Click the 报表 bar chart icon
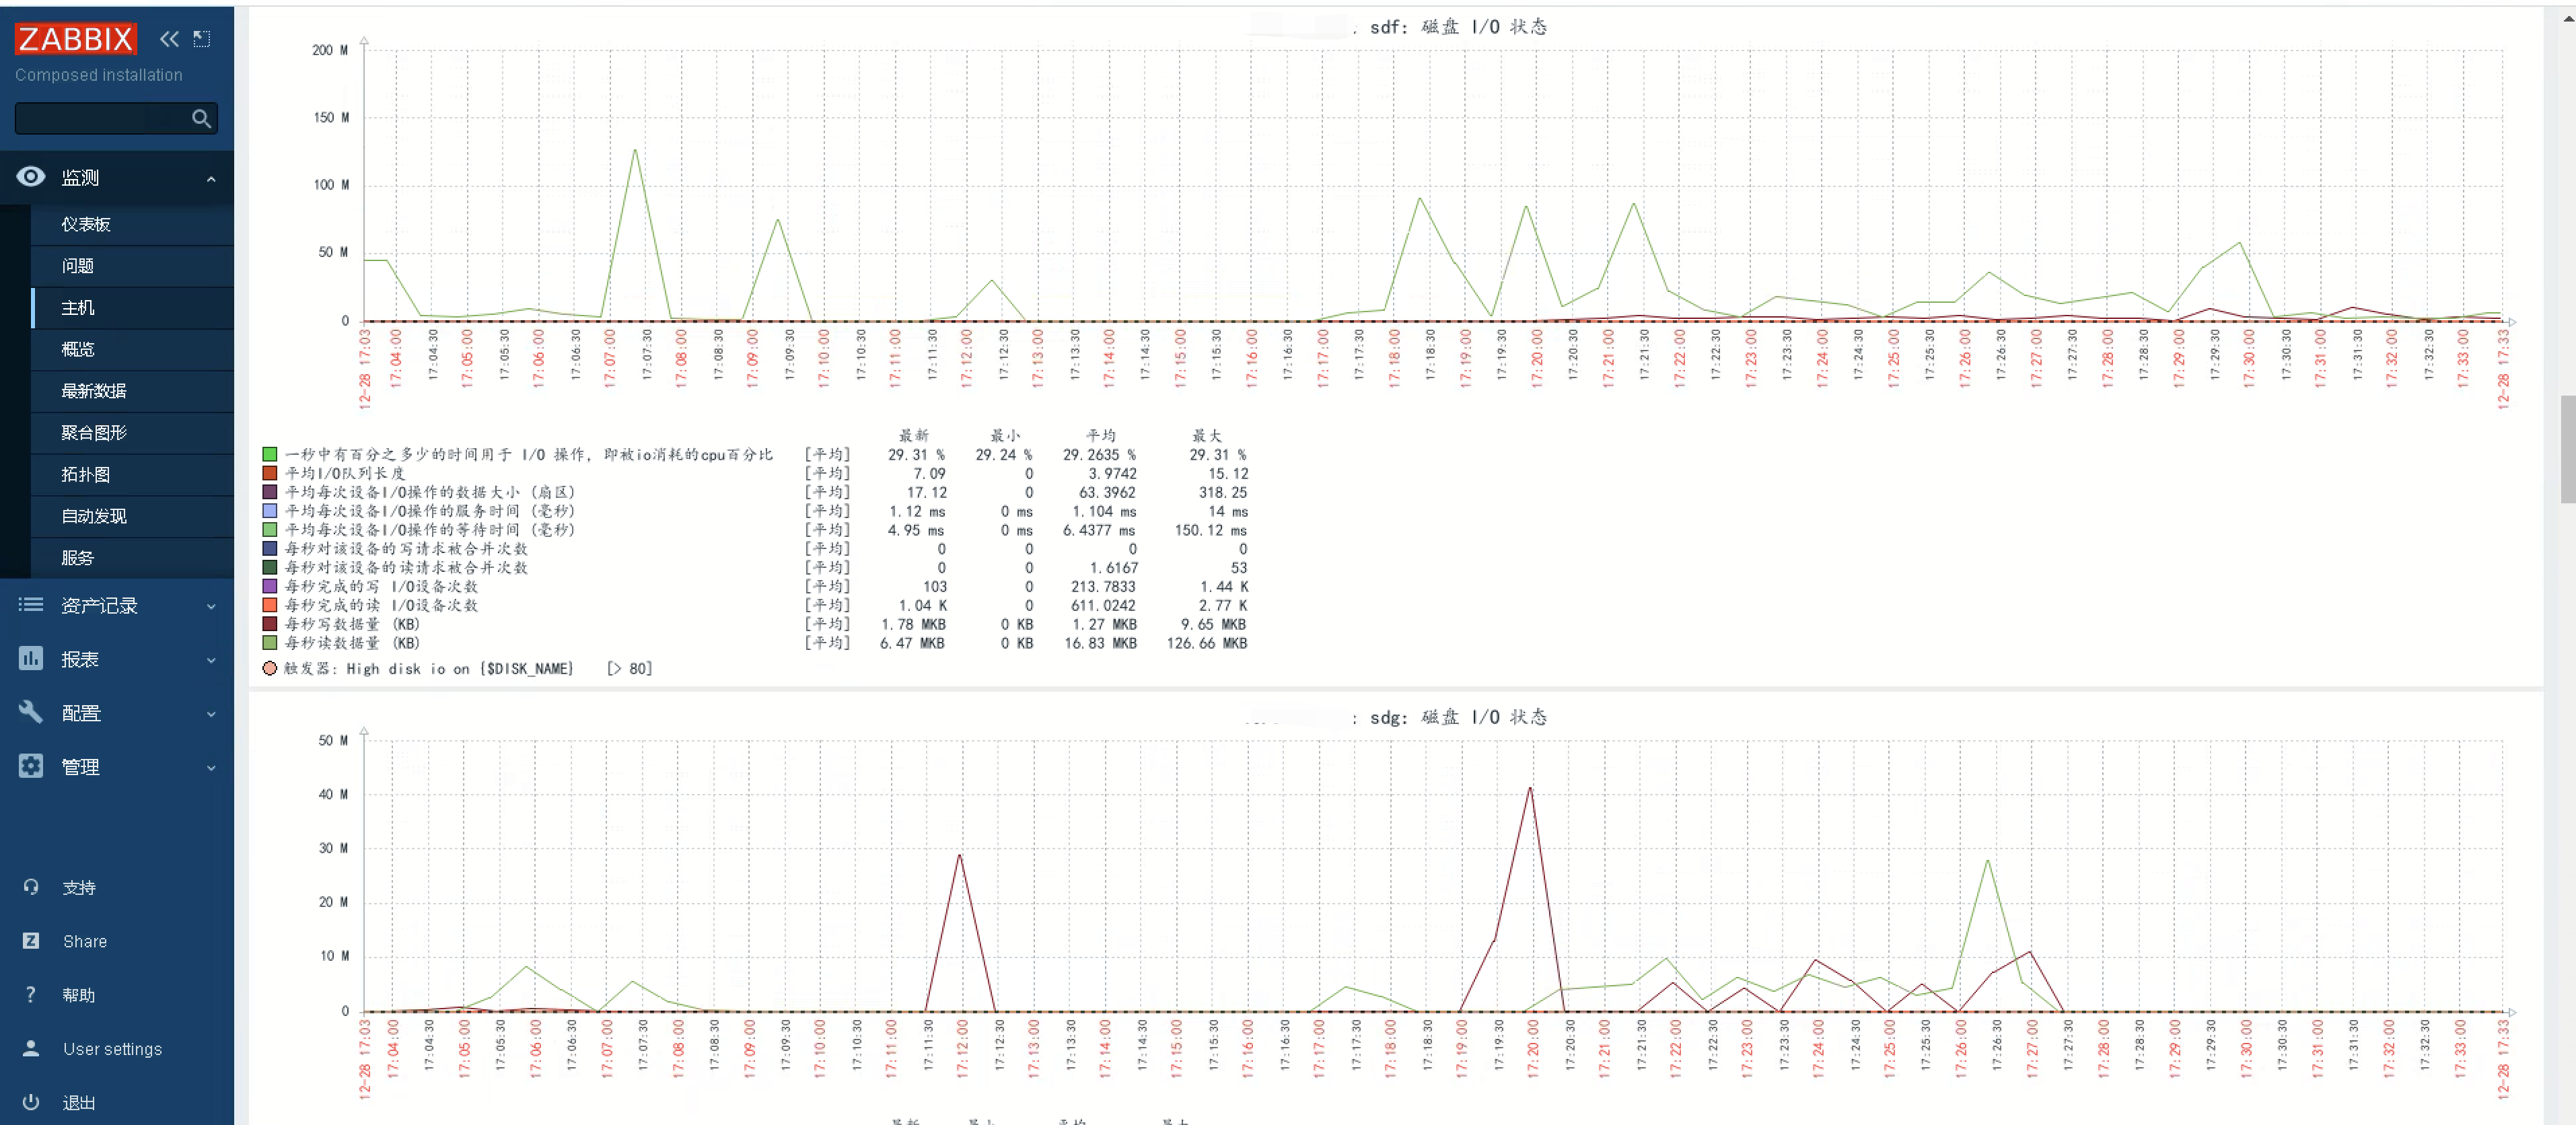The height and width of the screenshot is (1125, 2576). pos(31,659)
